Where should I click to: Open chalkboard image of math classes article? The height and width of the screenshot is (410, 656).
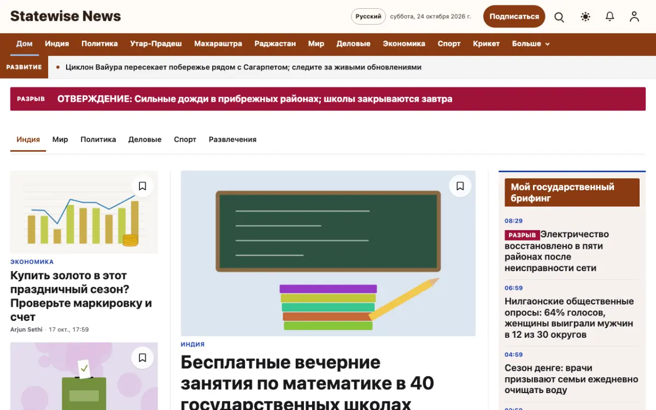click(x=328, y=253)
